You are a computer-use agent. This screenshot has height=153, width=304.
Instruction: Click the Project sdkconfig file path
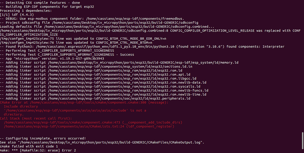click(x=125, y=22)
